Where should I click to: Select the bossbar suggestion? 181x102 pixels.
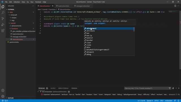tap(109, 40)
